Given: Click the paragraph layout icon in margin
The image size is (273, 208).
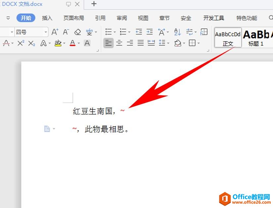Looking at the screenshot, I should [47, 129].
